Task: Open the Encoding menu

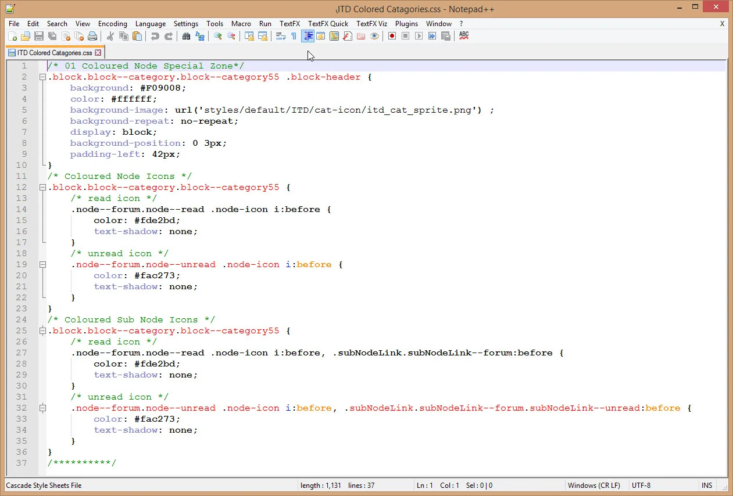Action: tap(112, 24)
